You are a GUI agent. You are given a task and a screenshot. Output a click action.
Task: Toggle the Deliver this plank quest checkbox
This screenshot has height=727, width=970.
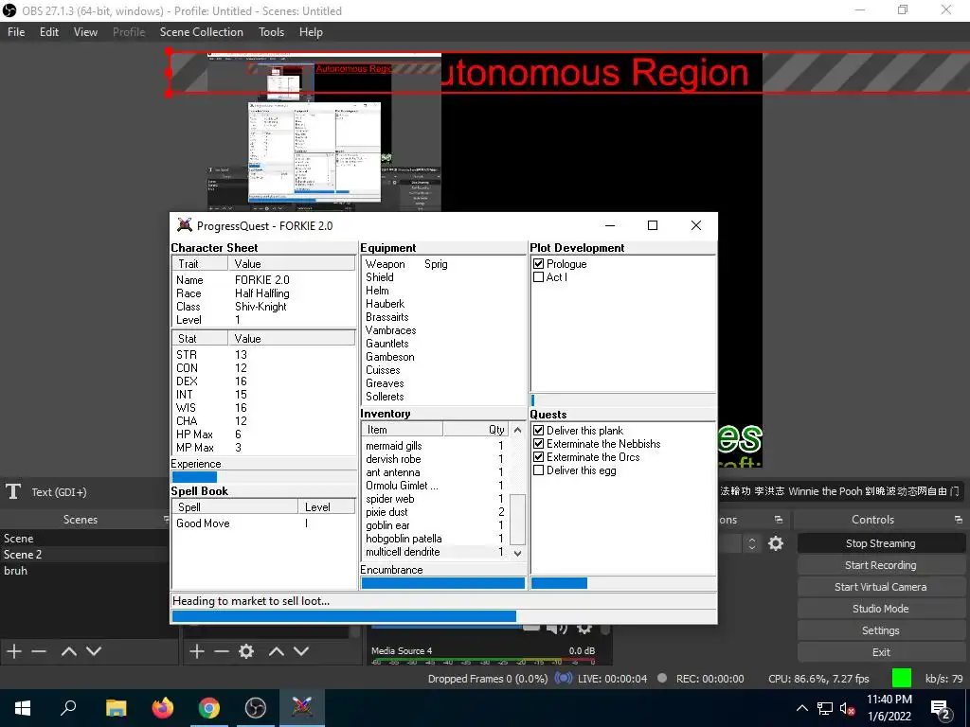(538, 431)
